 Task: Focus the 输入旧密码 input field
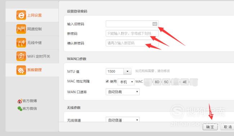[132, 24]
